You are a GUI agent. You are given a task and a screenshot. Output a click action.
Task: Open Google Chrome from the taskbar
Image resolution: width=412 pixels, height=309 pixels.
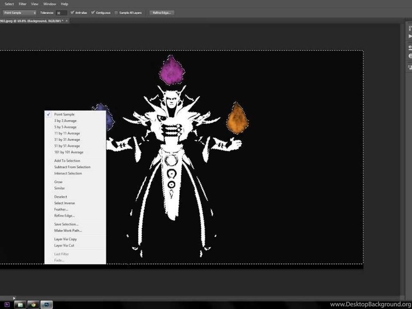(x=33, y=304)
